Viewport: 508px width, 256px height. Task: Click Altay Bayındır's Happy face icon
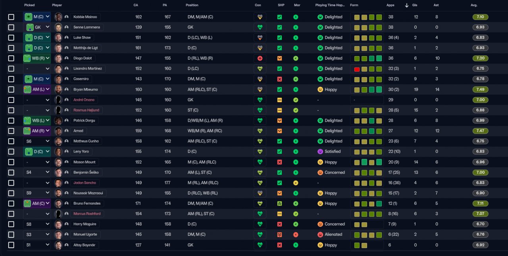(x=320, y=245)
